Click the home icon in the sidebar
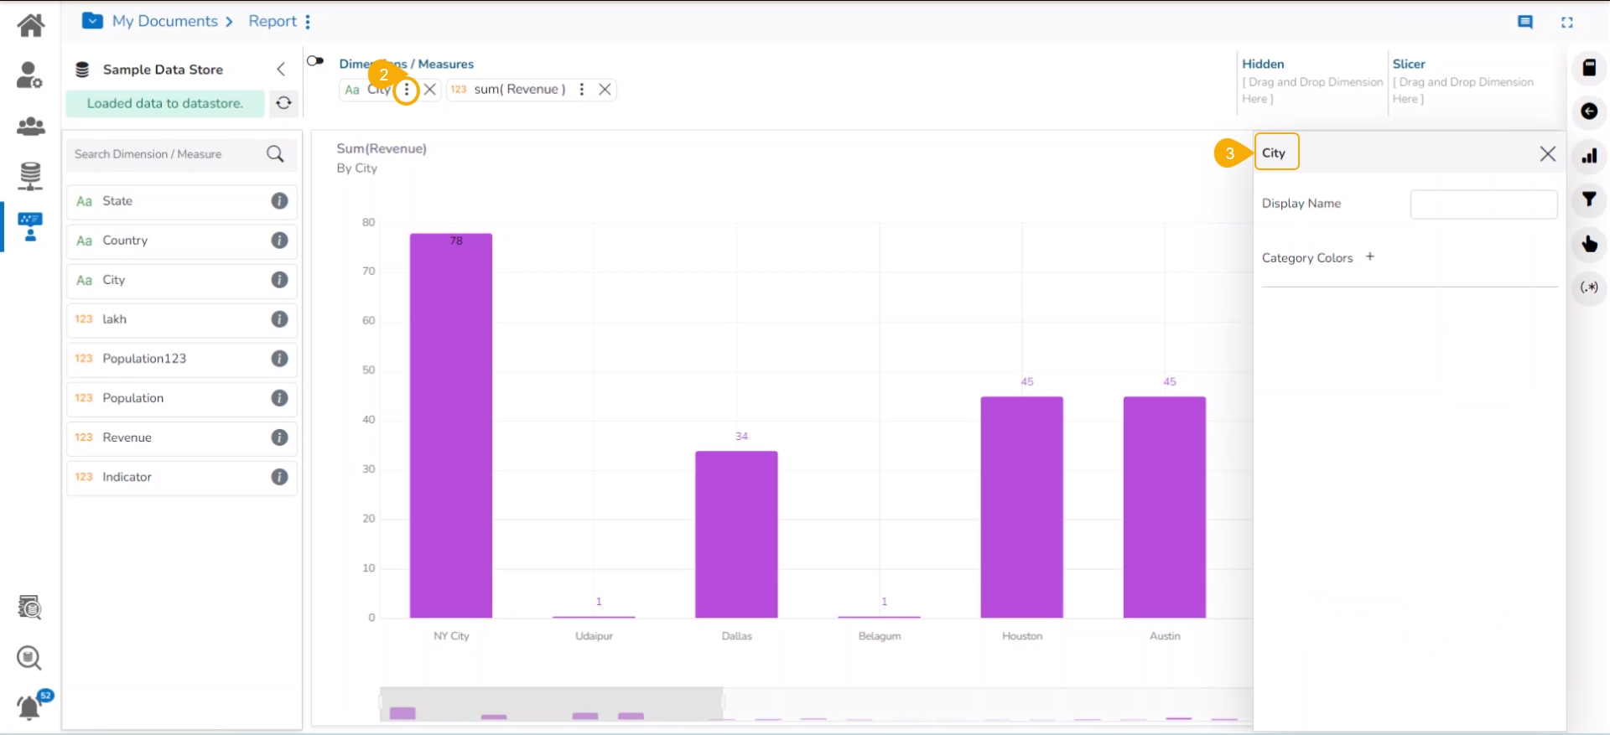The height and width of the screenshot is (735, 1610). tap(31, 25)
